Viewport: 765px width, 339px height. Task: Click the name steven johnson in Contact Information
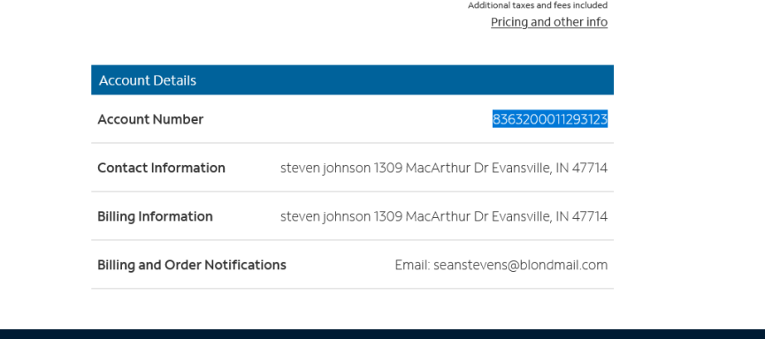(325, 168)
